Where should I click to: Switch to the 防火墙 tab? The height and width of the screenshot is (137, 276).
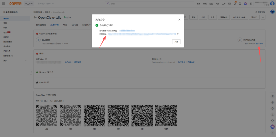75,25
